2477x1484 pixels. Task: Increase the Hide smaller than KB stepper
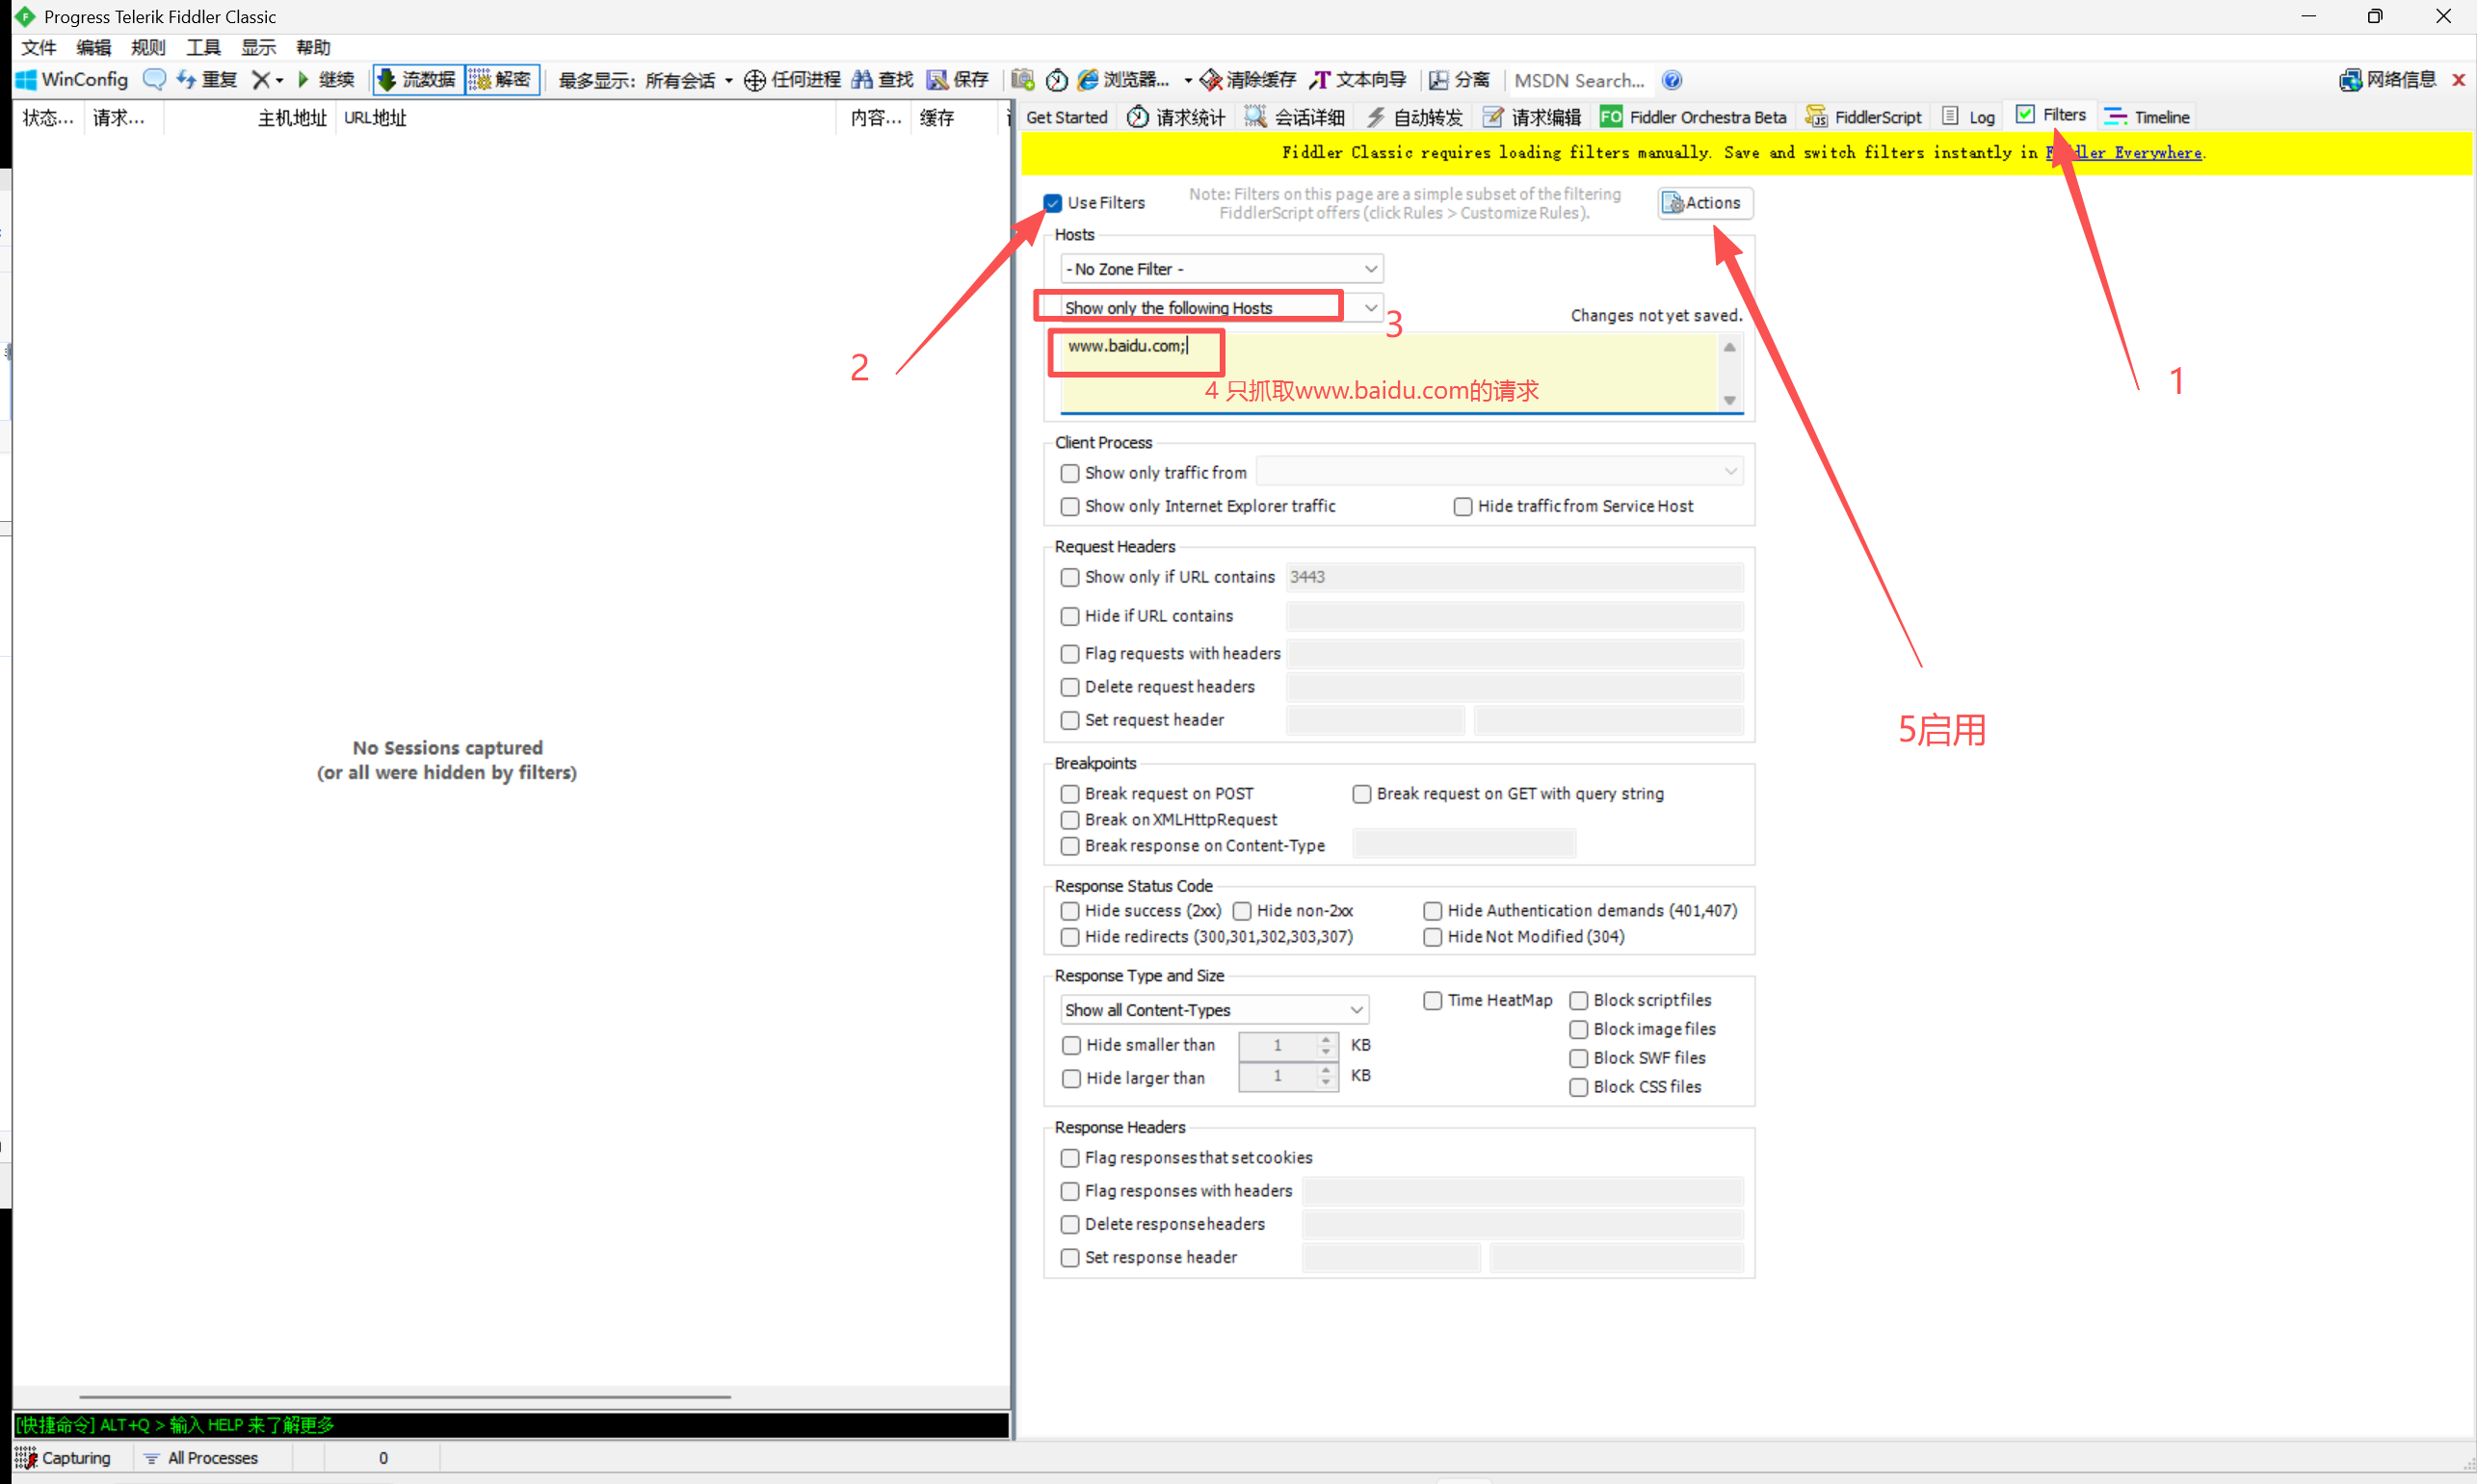pos(1326,1039)
